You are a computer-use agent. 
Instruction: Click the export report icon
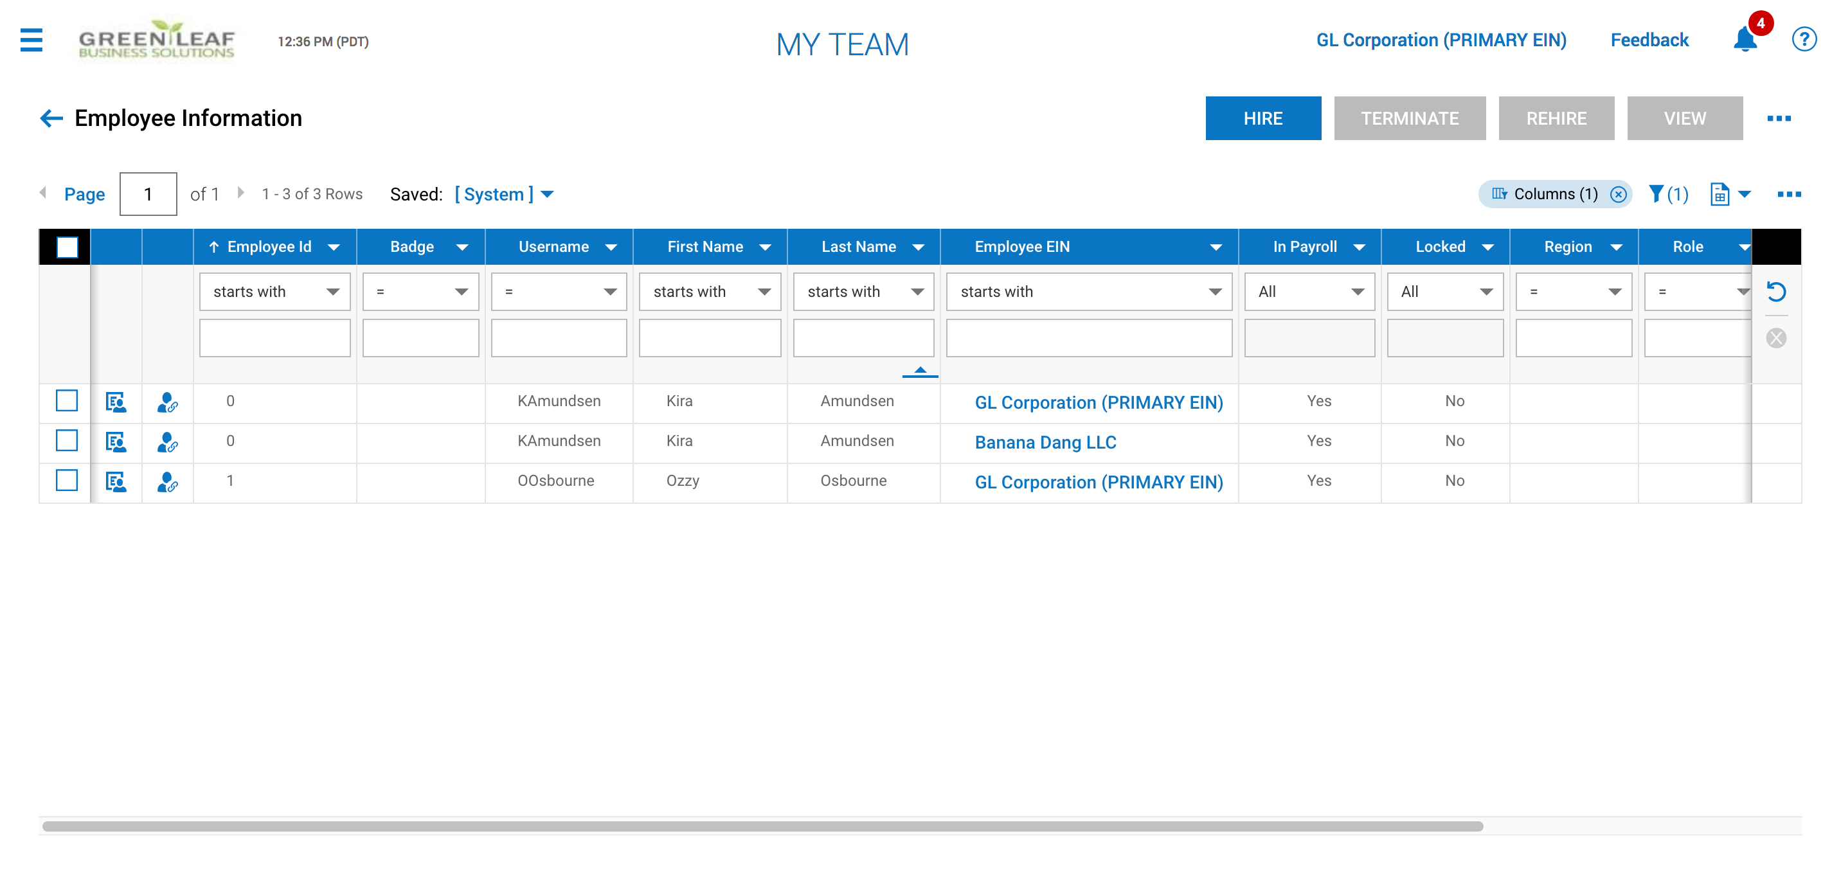1720,193
